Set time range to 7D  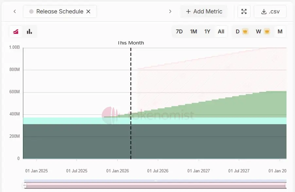click(179, 31)
